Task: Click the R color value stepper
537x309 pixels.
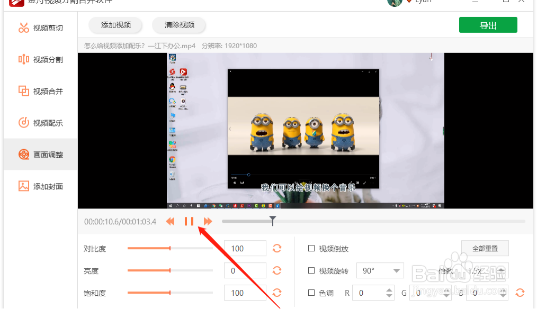Action: [x=389, y=293]
